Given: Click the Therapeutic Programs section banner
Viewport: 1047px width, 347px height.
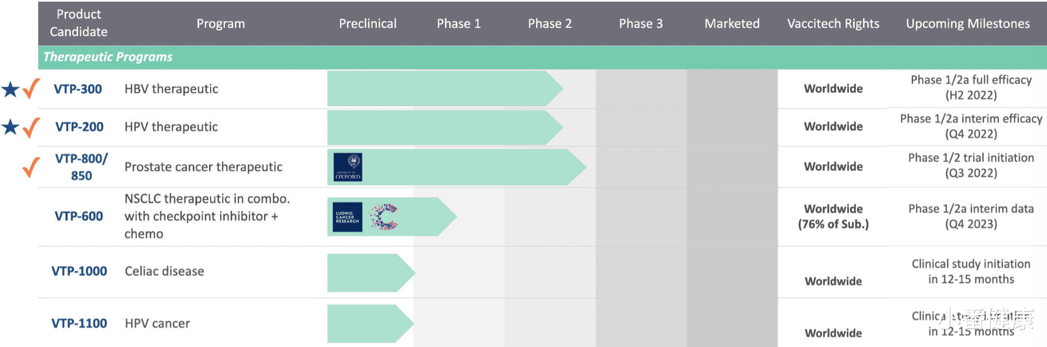Looking at the screenshot, I should [108, 57].
